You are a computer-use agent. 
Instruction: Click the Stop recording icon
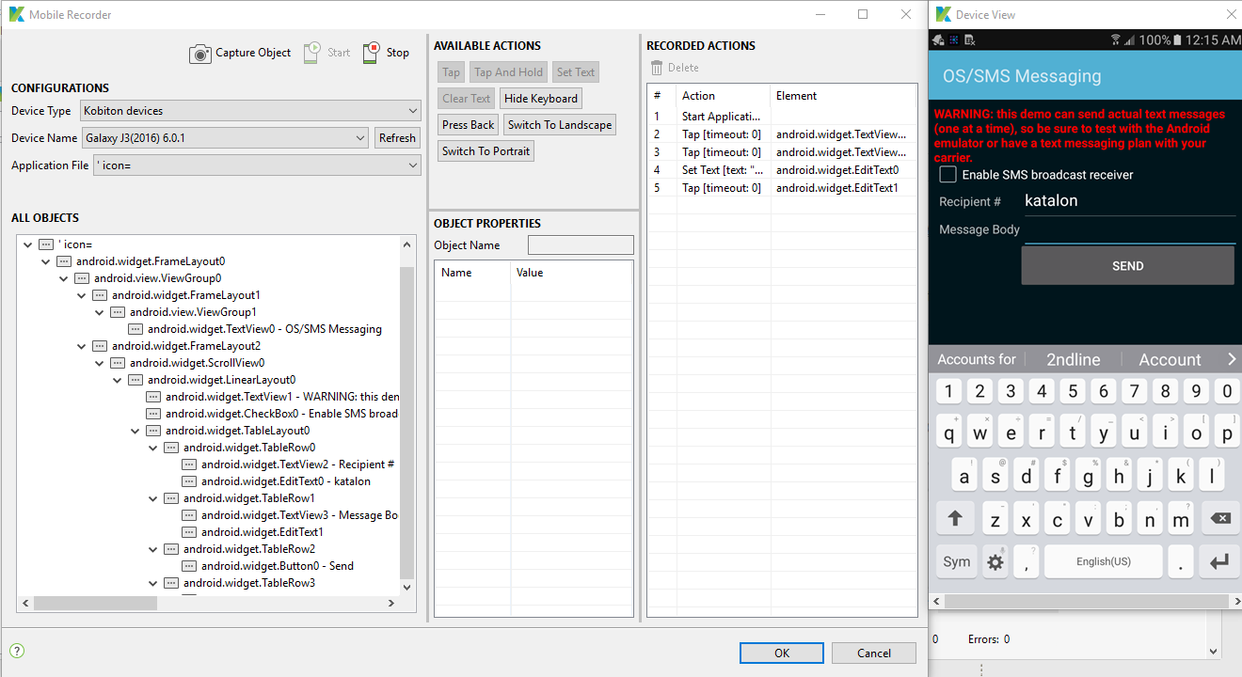point(369,53)
